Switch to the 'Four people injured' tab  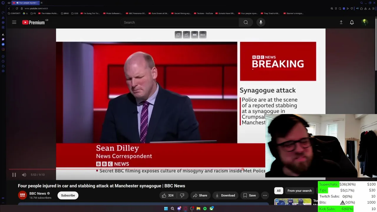(26, 3)
